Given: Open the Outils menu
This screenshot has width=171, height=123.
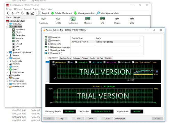Looking at the screenshot, I should [44, 9].
